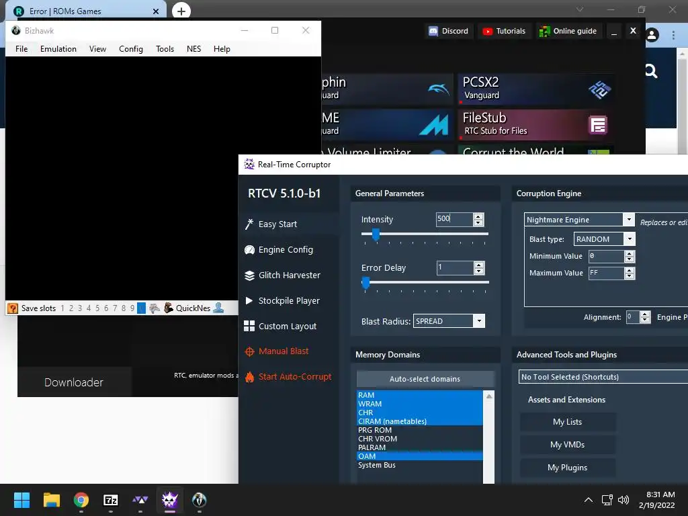Click the Real-Time Corruptor taskbar icon
This screenshot has width=688, height=516.
click(170, 500)
